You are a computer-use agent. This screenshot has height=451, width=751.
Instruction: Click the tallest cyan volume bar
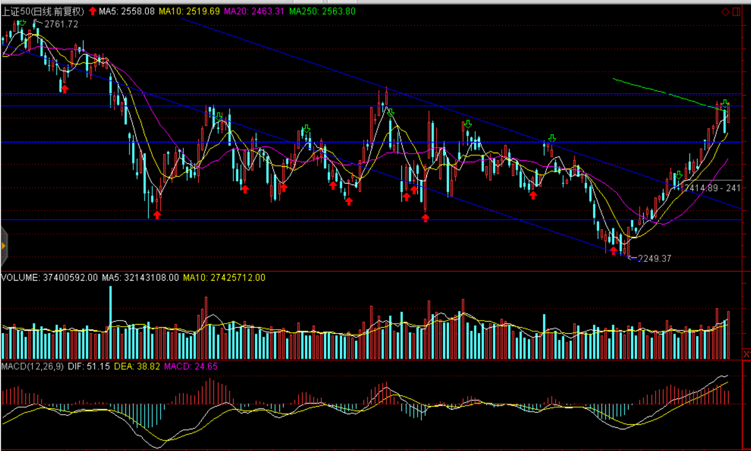pyautogui.click(x=111, y=323)
